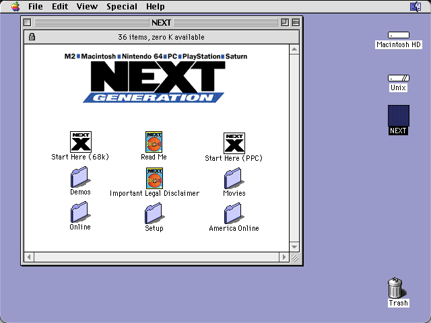Click the Unix drive label text
The height and width of the screenshot is (323, 431).
coord(398,87)
